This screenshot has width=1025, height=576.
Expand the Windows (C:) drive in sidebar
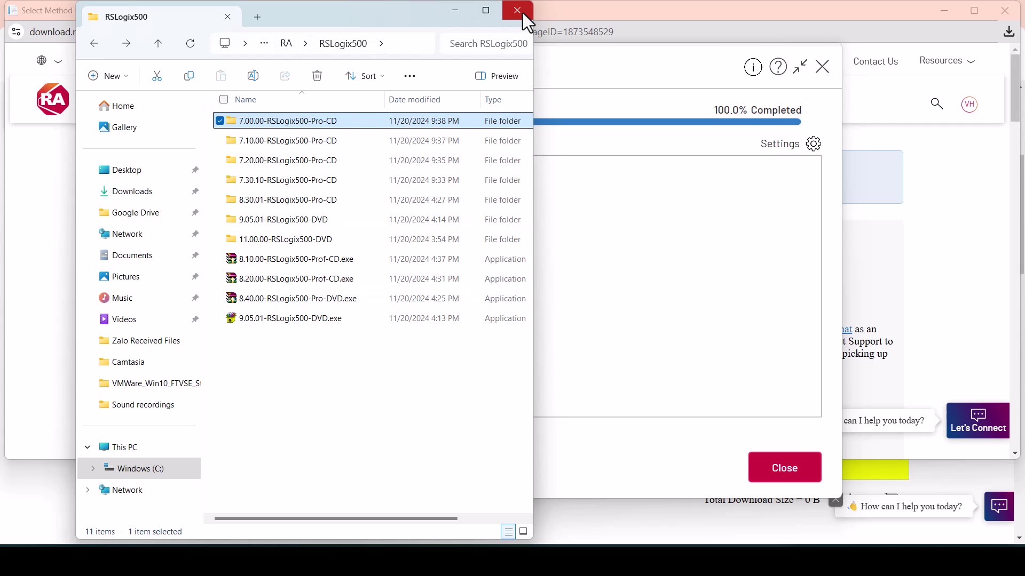tap(94, 468)
